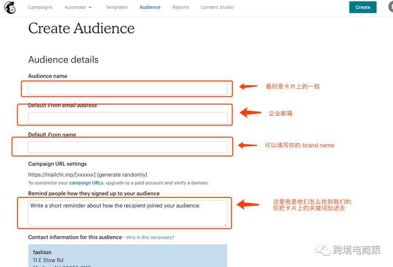Click the Default From email address field
Viewport: 393px width, 267px height.
[x=127, y=118]
